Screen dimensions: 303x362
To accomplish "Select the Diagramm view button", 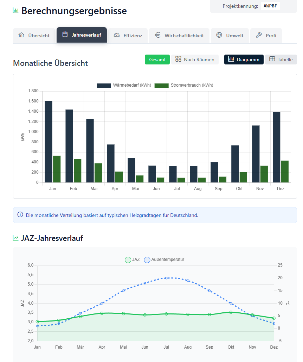I will [x=244, y=60].
